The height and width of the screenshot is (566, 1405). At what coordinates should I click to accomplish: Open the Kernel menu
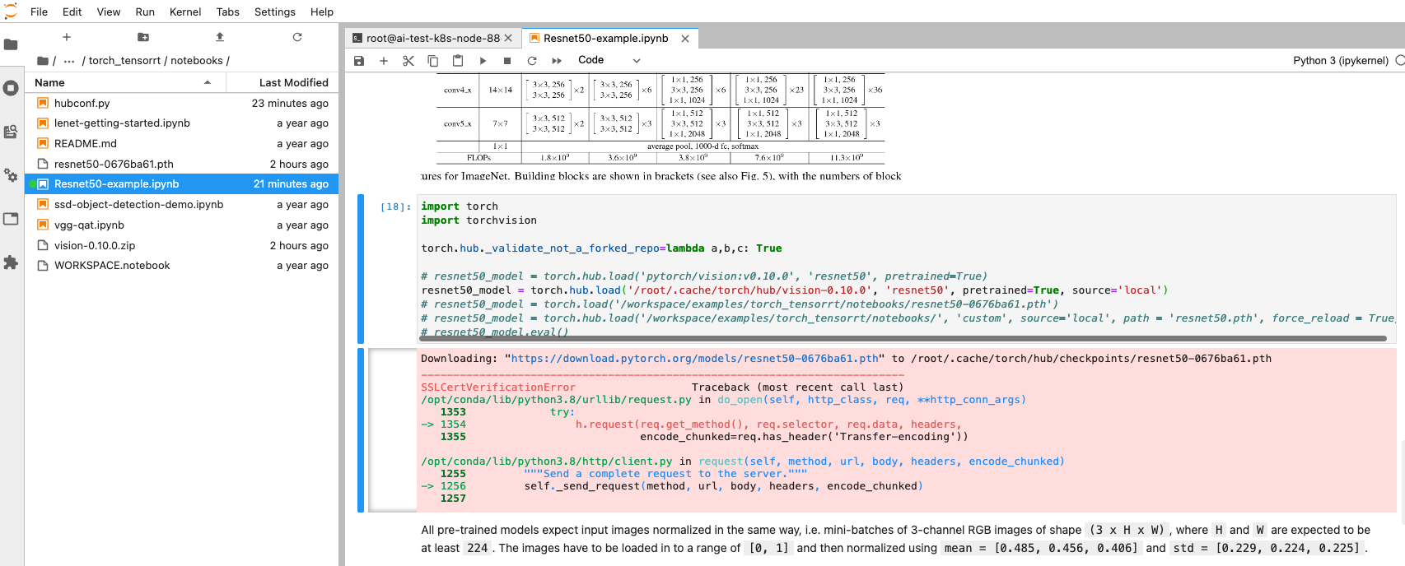coord(185,12)
